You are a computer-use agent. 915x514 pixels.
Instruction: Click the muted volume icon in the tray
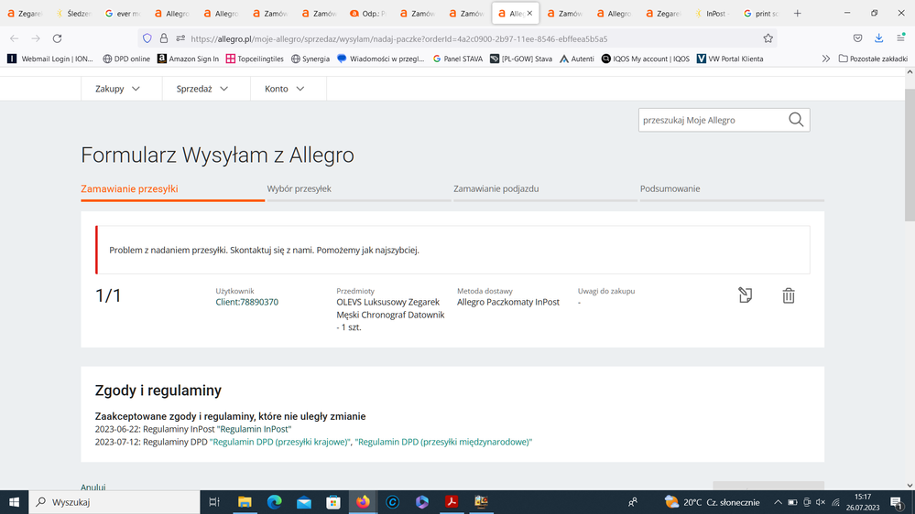821,502
